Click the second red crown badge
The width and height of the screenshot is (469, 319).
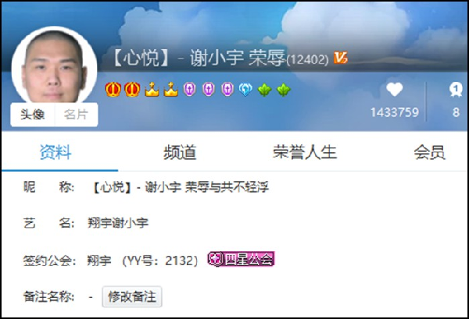pos(132,89)
